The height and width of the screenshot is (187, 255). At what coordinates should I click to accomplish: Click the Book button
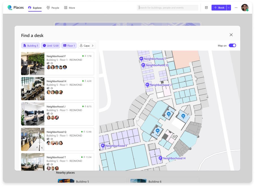point(219,8)
